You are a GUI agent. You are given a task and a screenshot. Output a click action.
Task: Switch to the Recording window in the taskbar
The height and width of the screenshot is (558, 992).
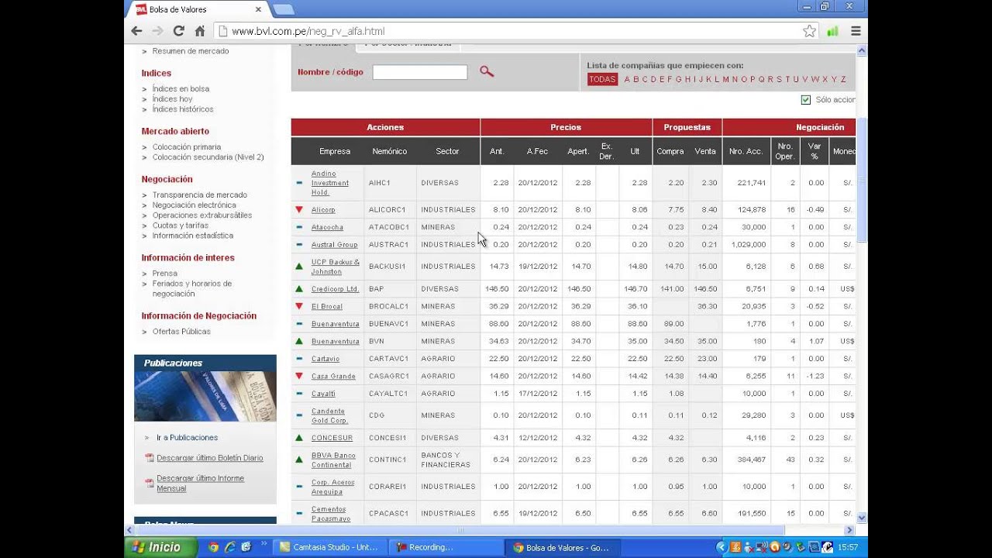445,547
